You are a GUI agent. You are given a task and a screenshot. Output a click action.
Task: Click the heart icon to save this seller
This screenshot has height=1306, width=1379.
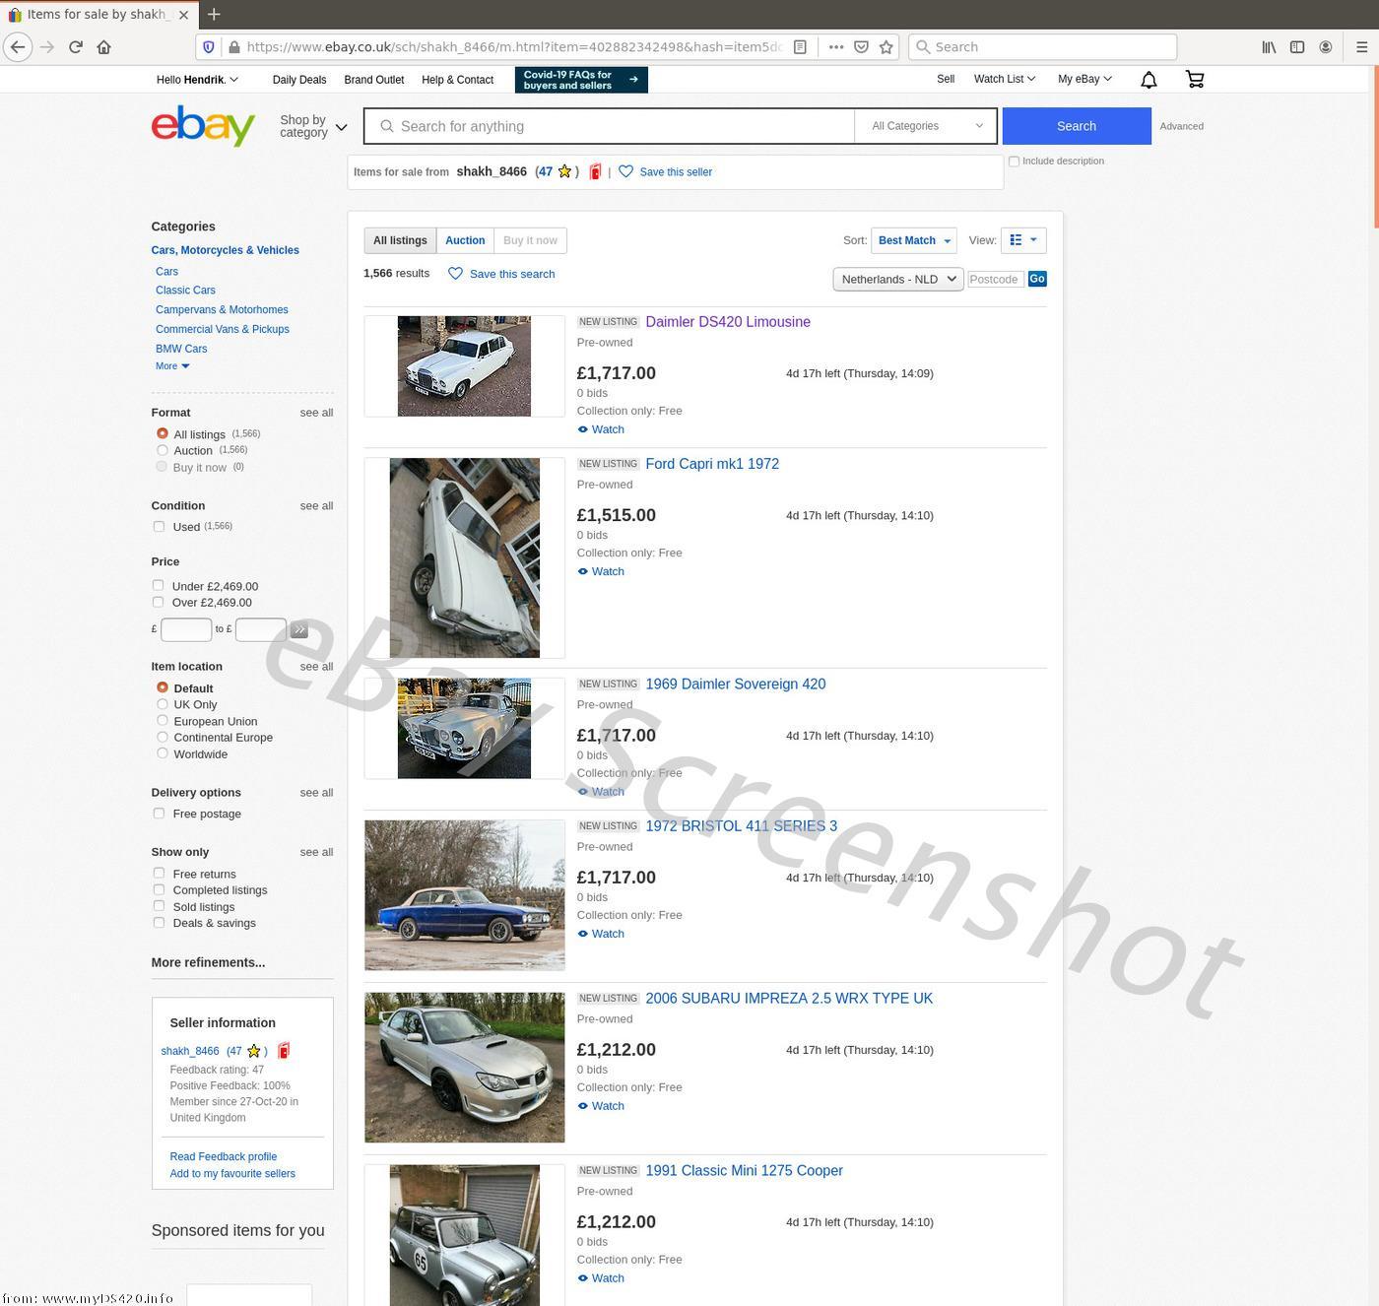click(x=625, y=171)
